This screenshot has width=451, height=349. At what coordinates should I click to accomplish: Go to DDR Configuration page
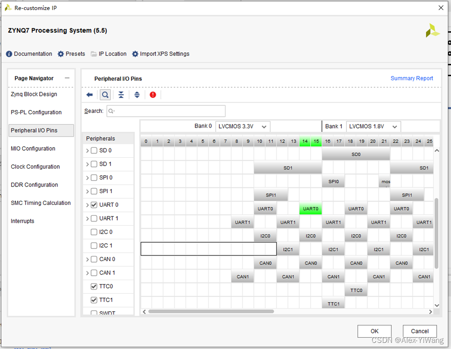click(34, 185)
